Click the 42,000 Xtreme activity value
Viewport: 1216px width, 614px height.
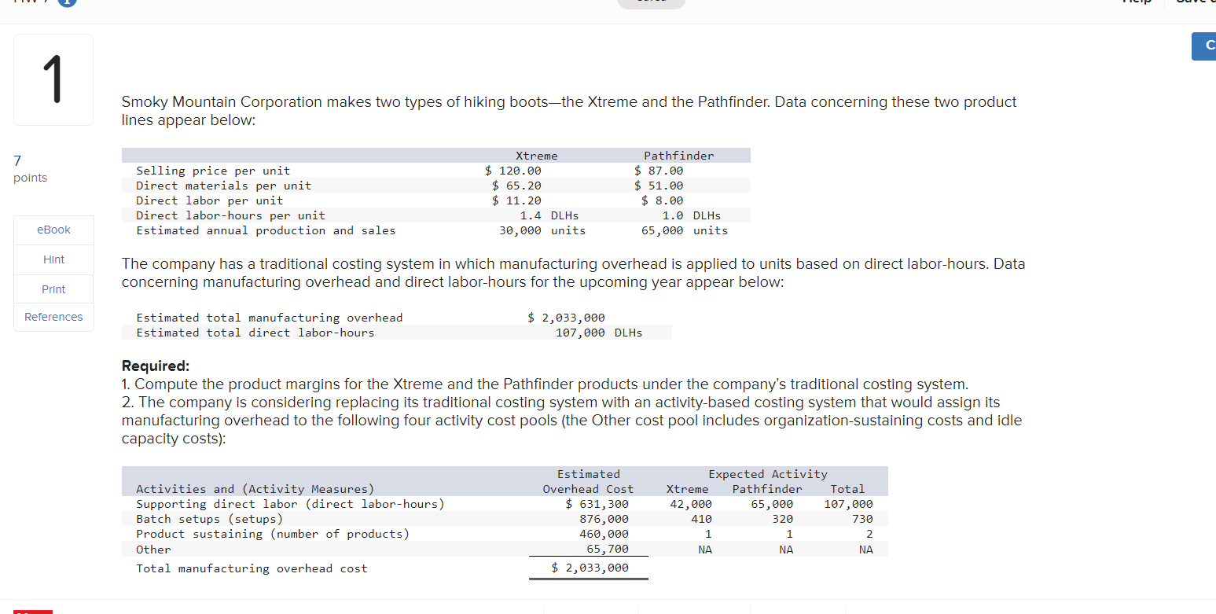tap(691, 504)
